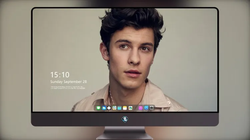Click the 15:10 clock display

tap(60, 75)
